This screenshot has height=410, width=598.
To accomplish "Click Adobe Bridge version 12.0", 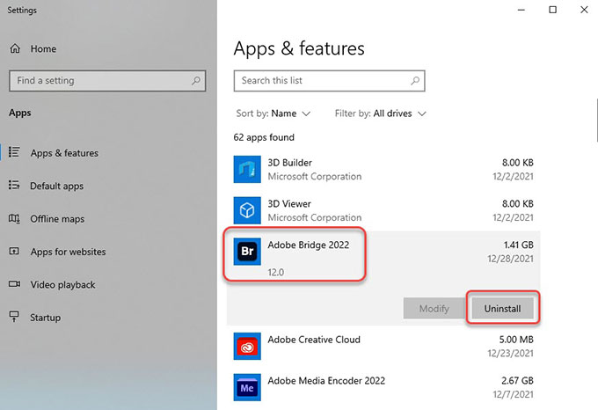I will coord(276,273).
